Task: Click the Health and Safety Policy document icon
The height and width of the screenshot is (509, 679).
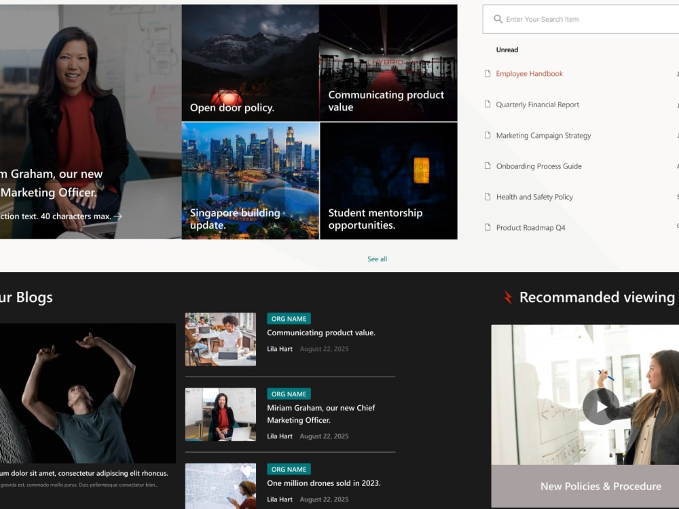Action: (x=488, y=197)
